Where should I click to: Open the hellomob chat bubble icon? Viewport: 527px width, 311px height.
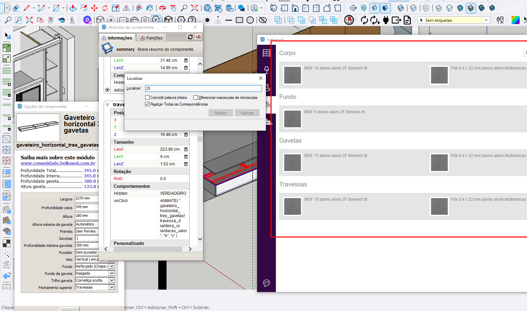(267, 283)
